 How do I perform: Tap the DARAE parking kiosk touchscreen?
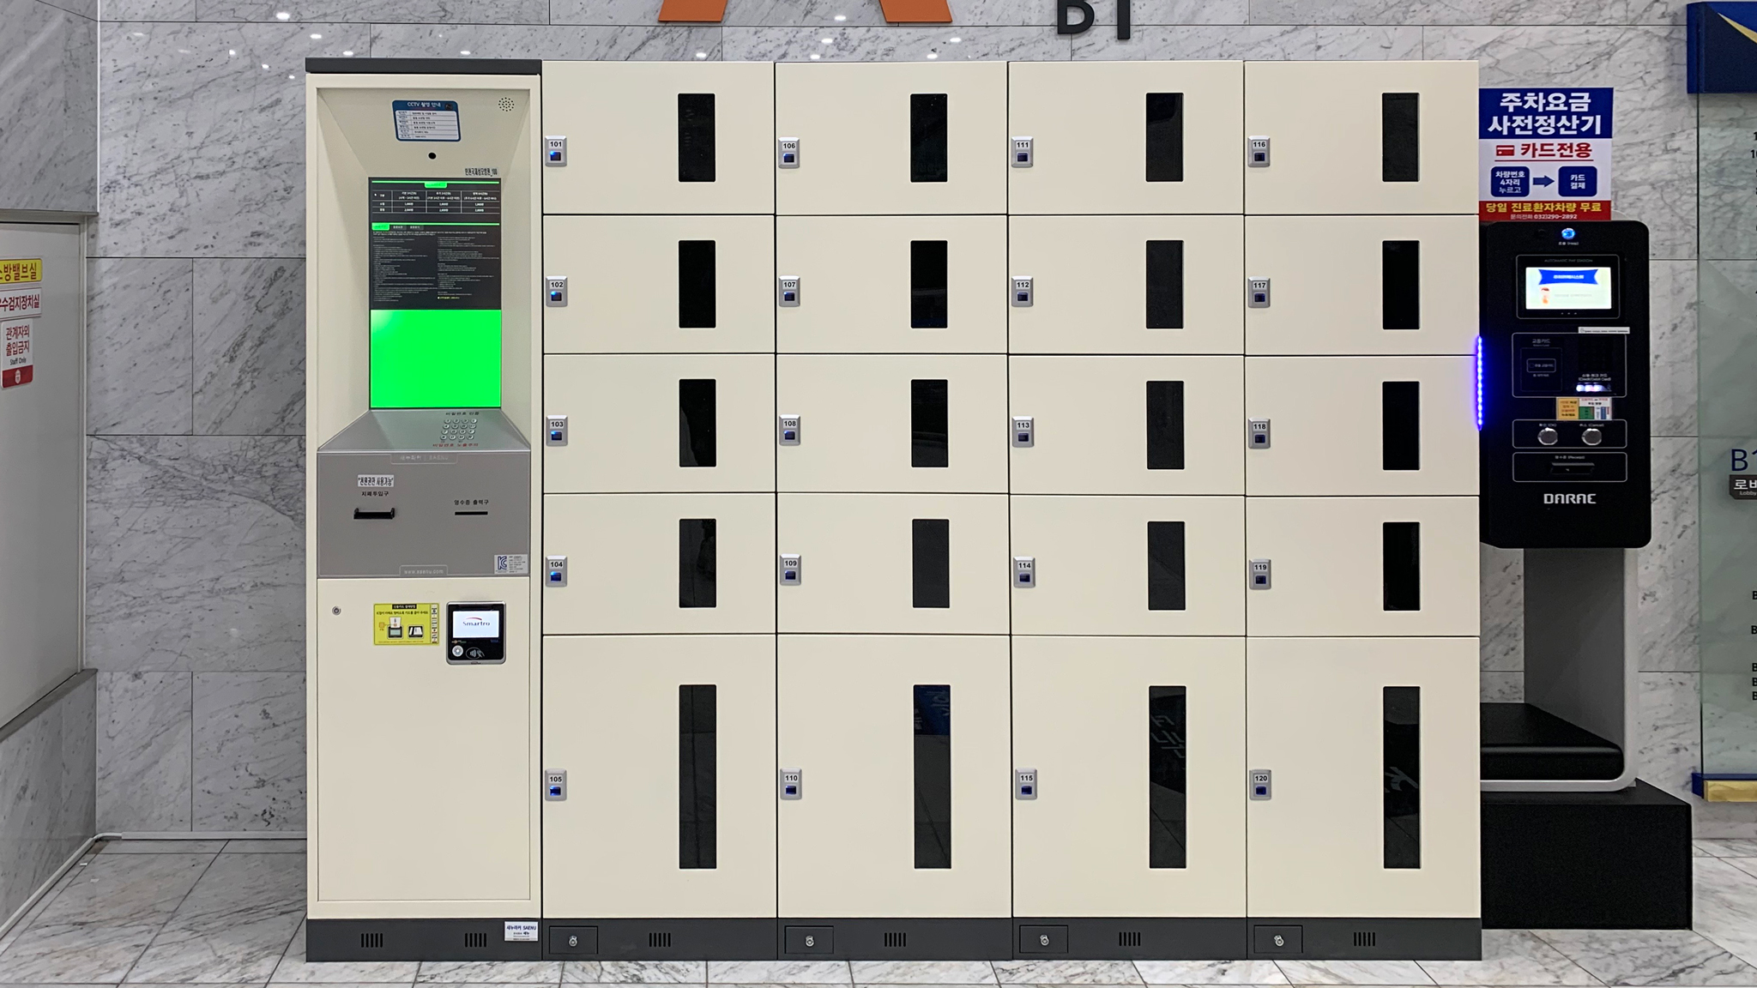[x=1567, y=288]
